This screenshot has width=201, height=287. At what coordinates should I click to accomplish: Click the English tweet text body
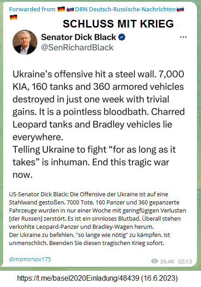[x=99, y=124]
